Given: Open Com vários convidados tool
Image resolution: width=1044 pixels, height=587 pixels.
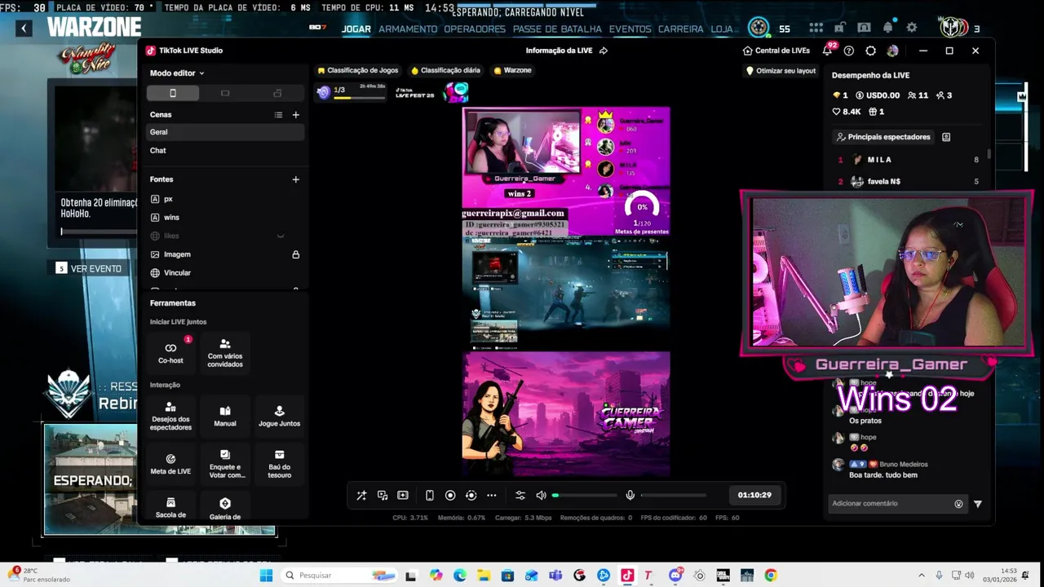Looking at the screenshot, I should 225,352.
